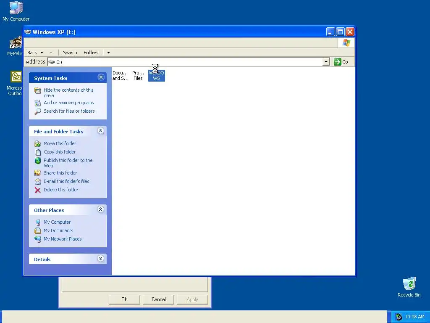The image size is (430, 323).
Task: Choose Delete this folder
Action: tap(61, 190)
